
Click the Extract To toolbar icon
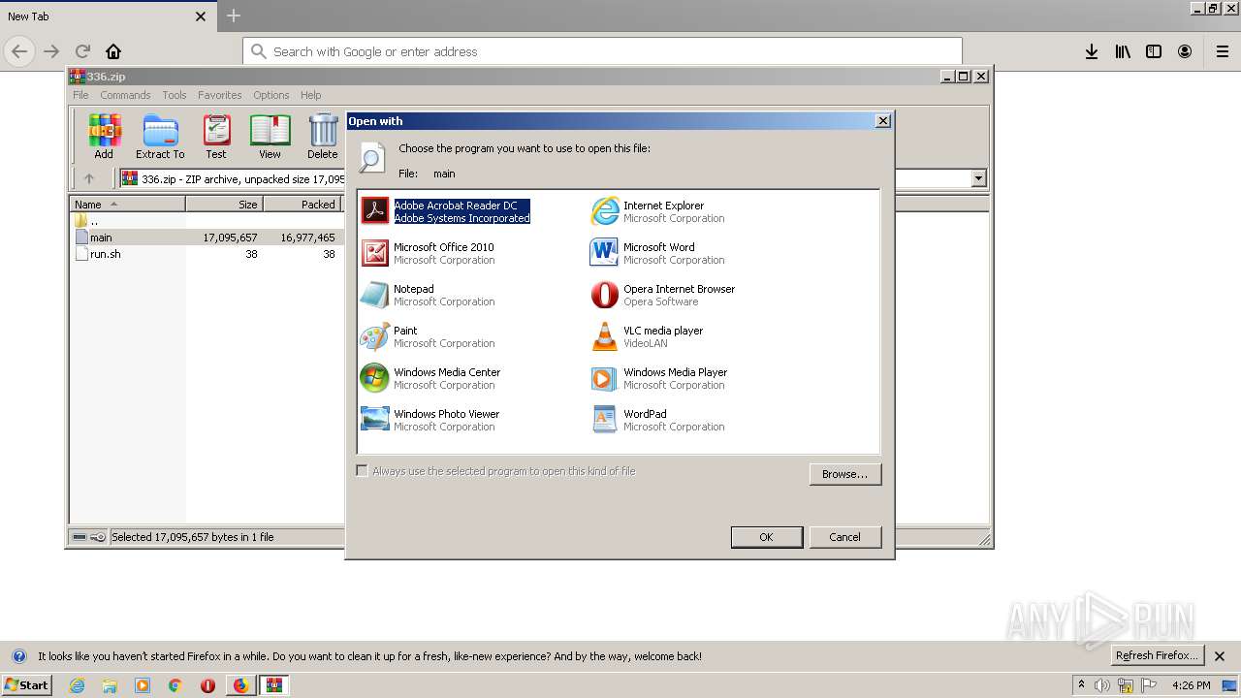tap(160, 137)
